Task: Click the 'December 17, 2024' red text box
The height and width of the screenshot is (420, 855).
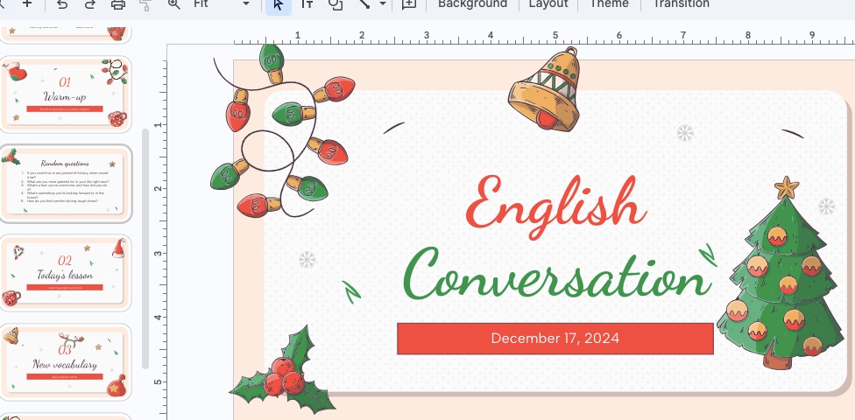Action: pos(555,339)
